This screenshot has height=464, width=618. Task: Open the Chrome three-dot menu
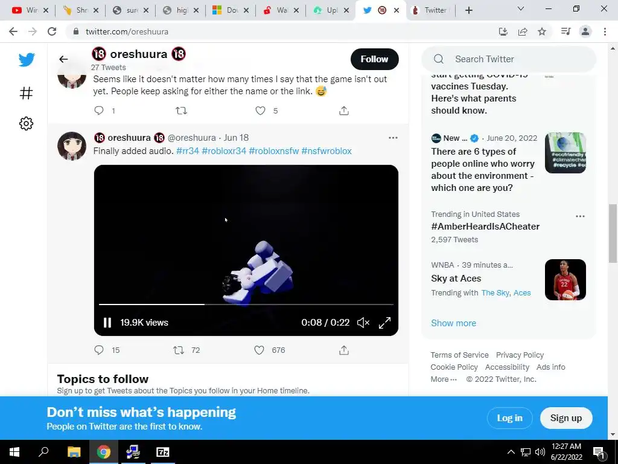tap(605, 31)
